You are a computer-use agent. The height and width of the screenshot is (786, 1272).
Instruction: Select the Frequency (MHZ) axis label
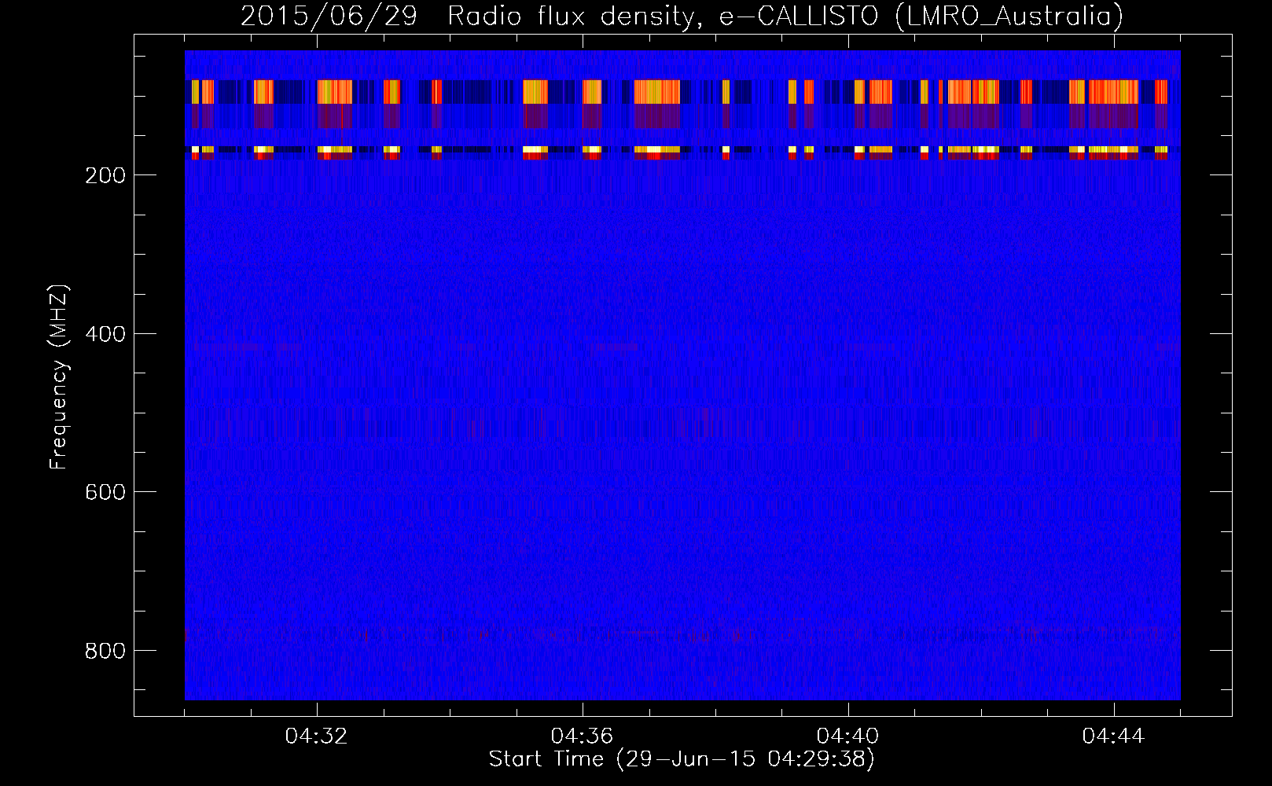click(x=59, y=377)
